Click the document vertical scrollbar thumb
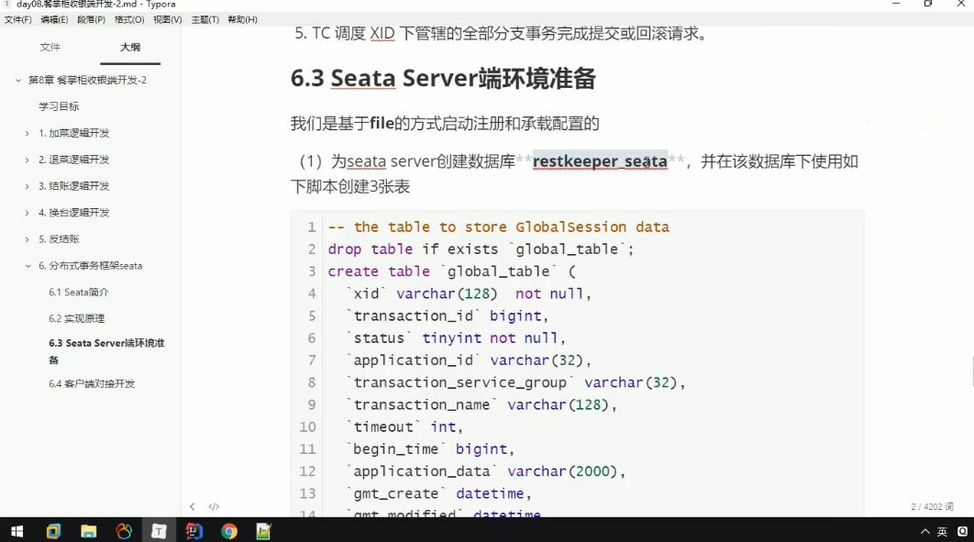This screenshot has height=542, width=974. click(972, 371)
